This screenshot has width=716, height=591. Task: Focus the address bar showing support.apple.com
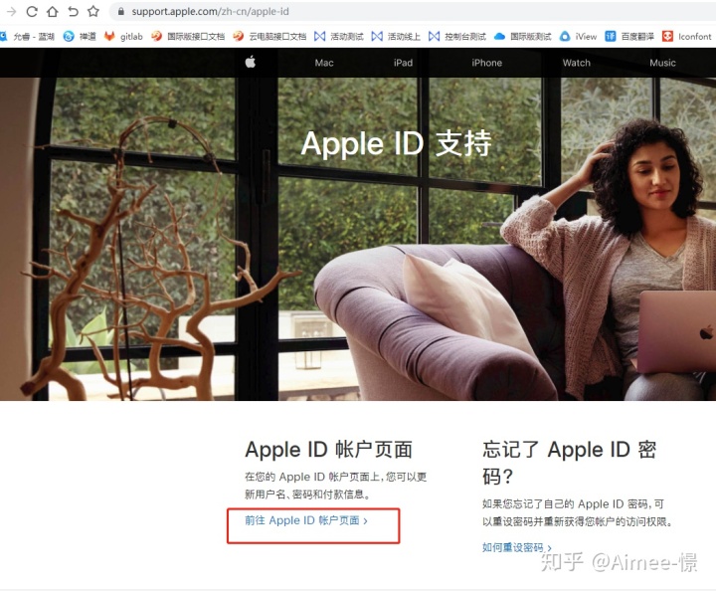pos(411,11)
